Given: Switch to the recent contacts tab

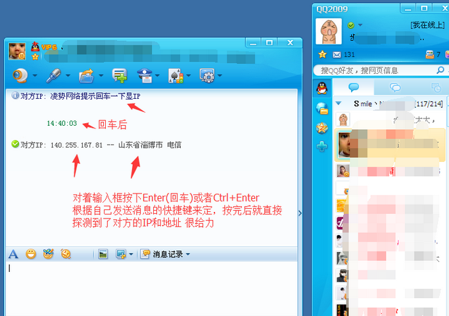Looking at the screenshot, I should (436, 87).
